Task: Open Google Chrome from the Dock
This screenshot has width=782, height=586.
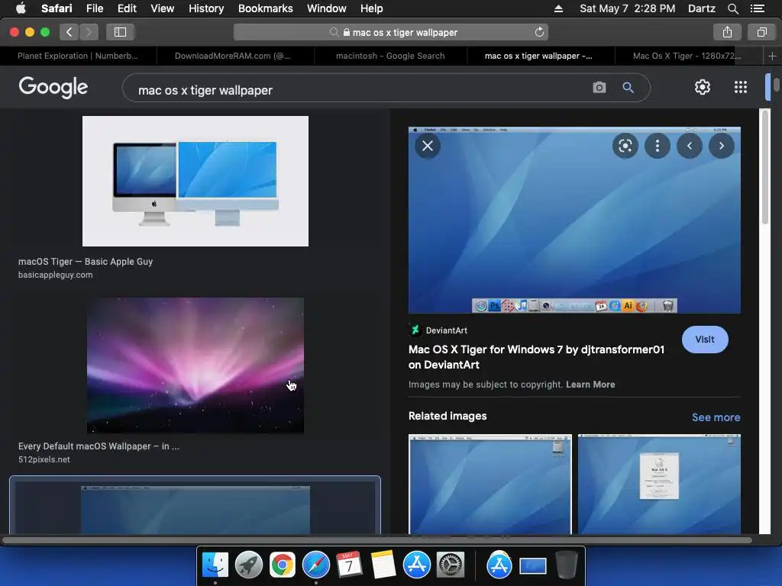Action: (283, 565)
